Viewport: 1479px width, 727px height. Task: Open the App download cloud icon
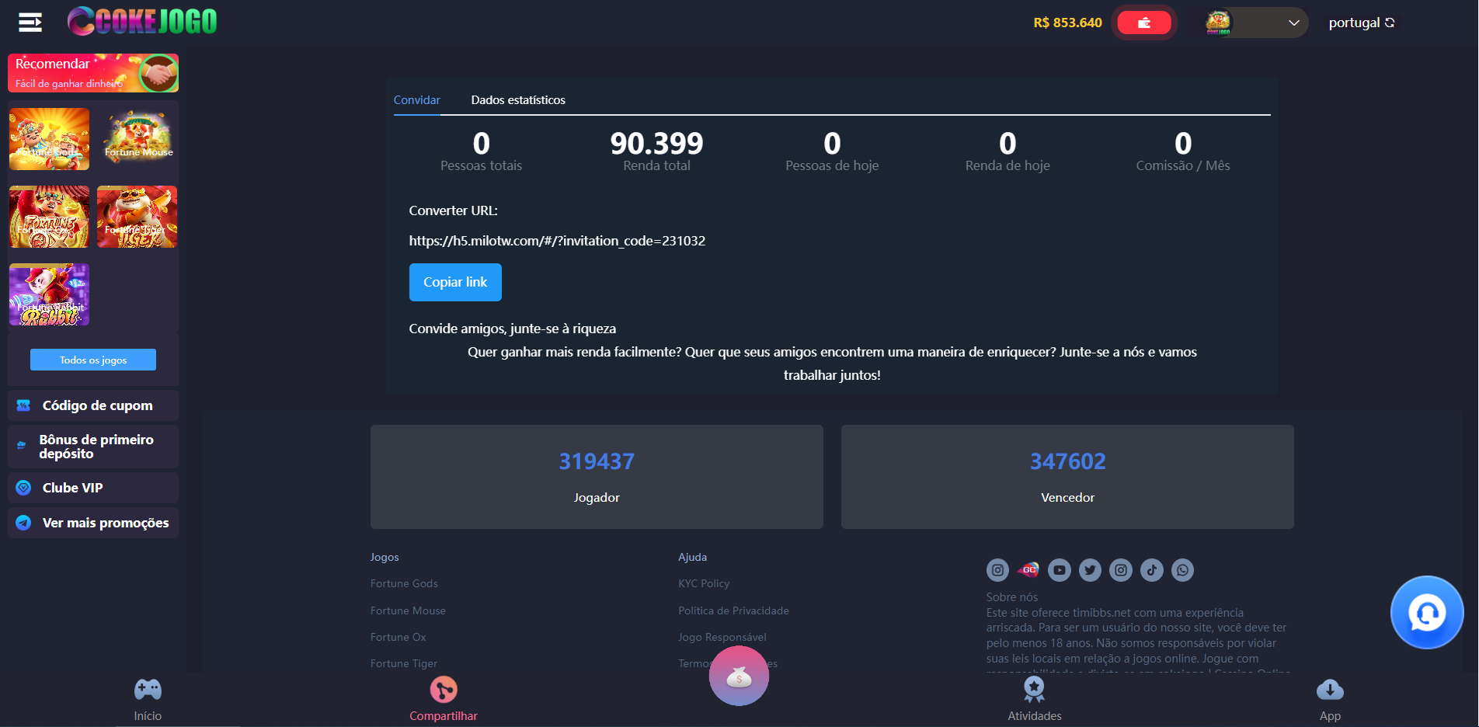[x=1330, y=690]
